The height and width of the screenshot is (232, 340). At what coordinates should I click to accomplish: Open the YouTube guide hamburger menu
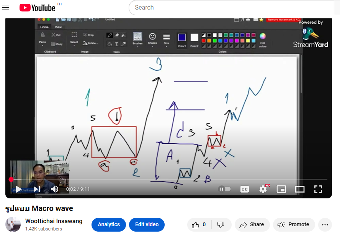(6, 8)
